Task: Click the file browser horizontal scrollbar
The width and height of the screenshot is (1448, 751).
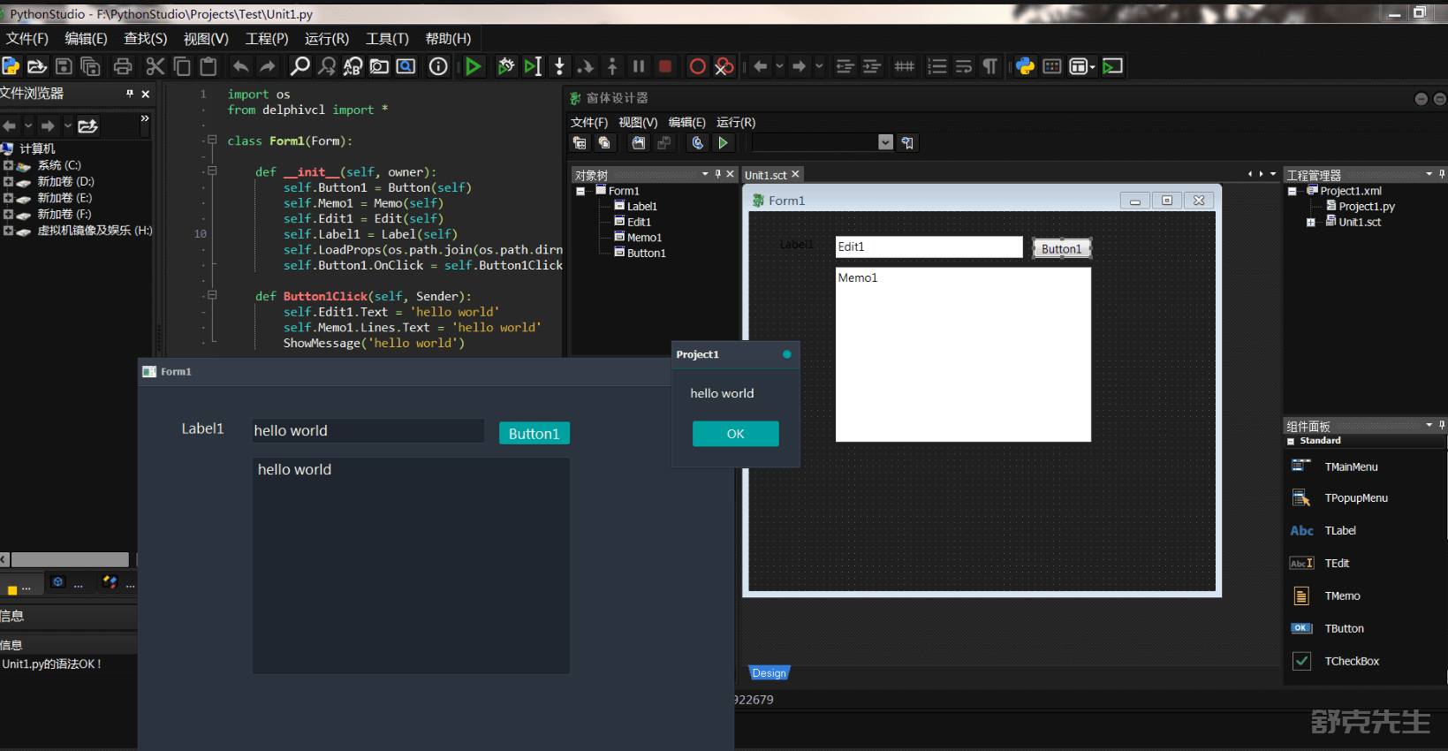Action: (x=70, y=559)
